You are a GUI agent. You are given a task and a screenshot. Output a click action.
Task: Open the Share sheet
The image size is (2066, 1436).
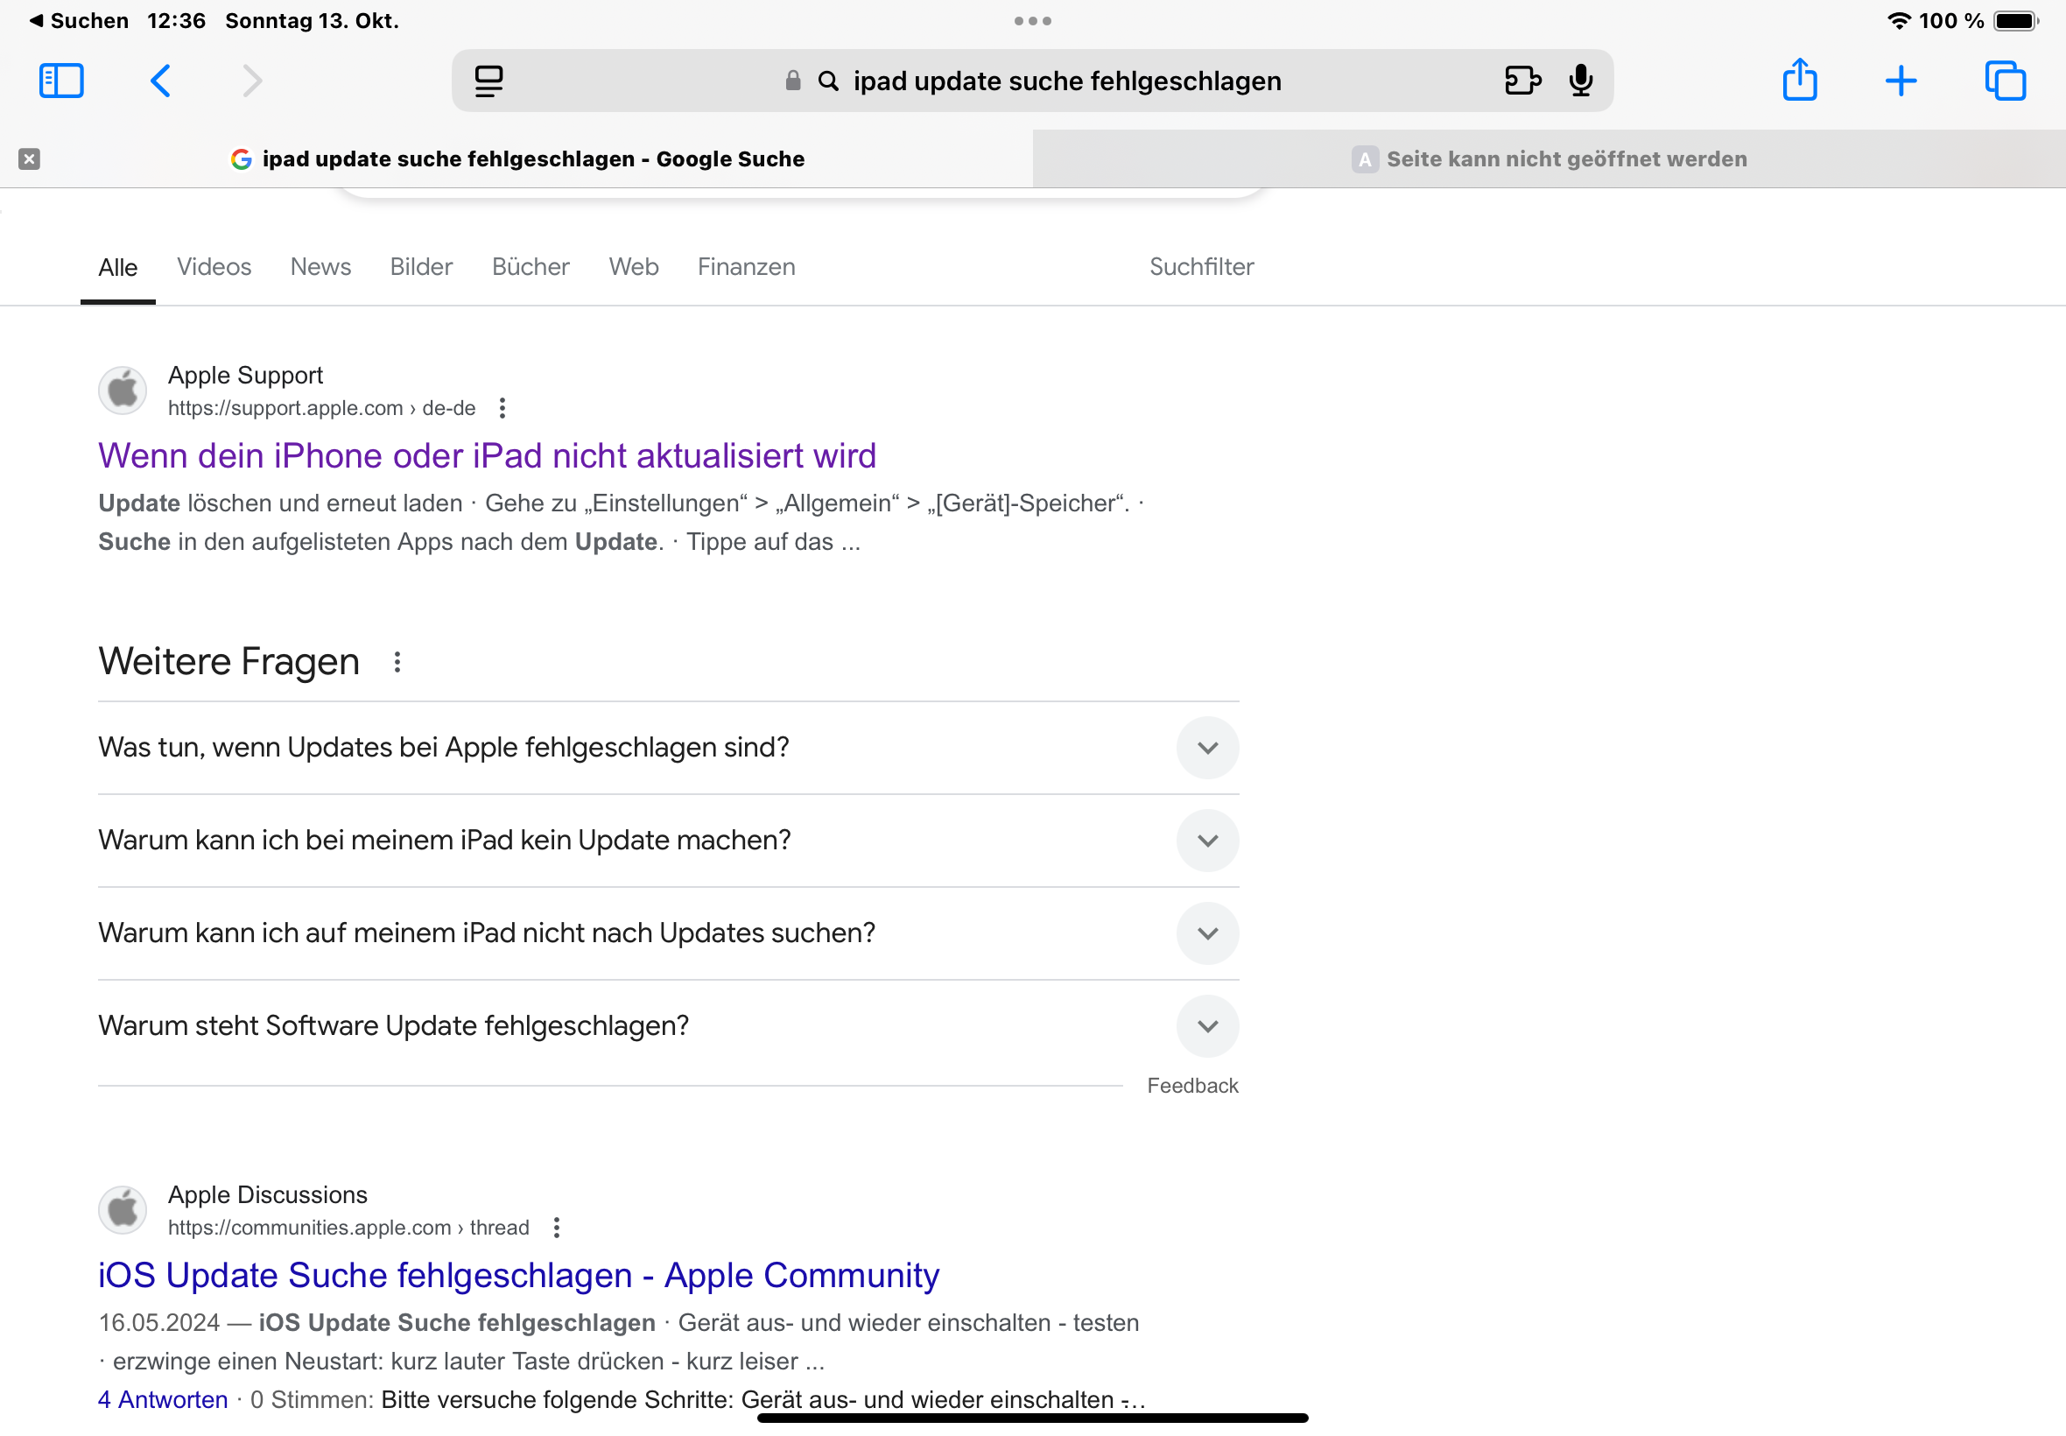coord(1800,81)
